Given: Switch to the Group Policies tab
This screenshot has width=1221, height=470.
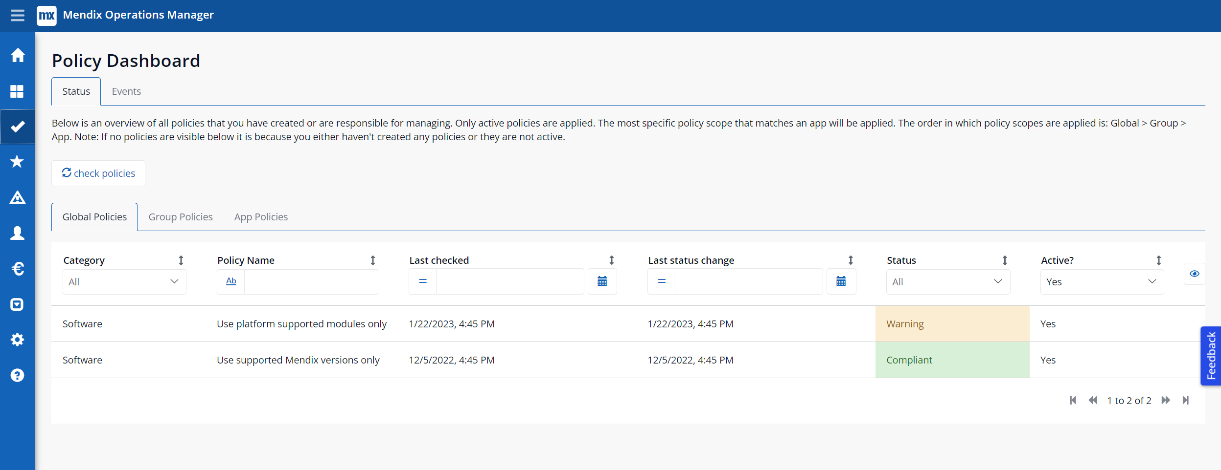Looking at the screenshot, I should (181, 217).
